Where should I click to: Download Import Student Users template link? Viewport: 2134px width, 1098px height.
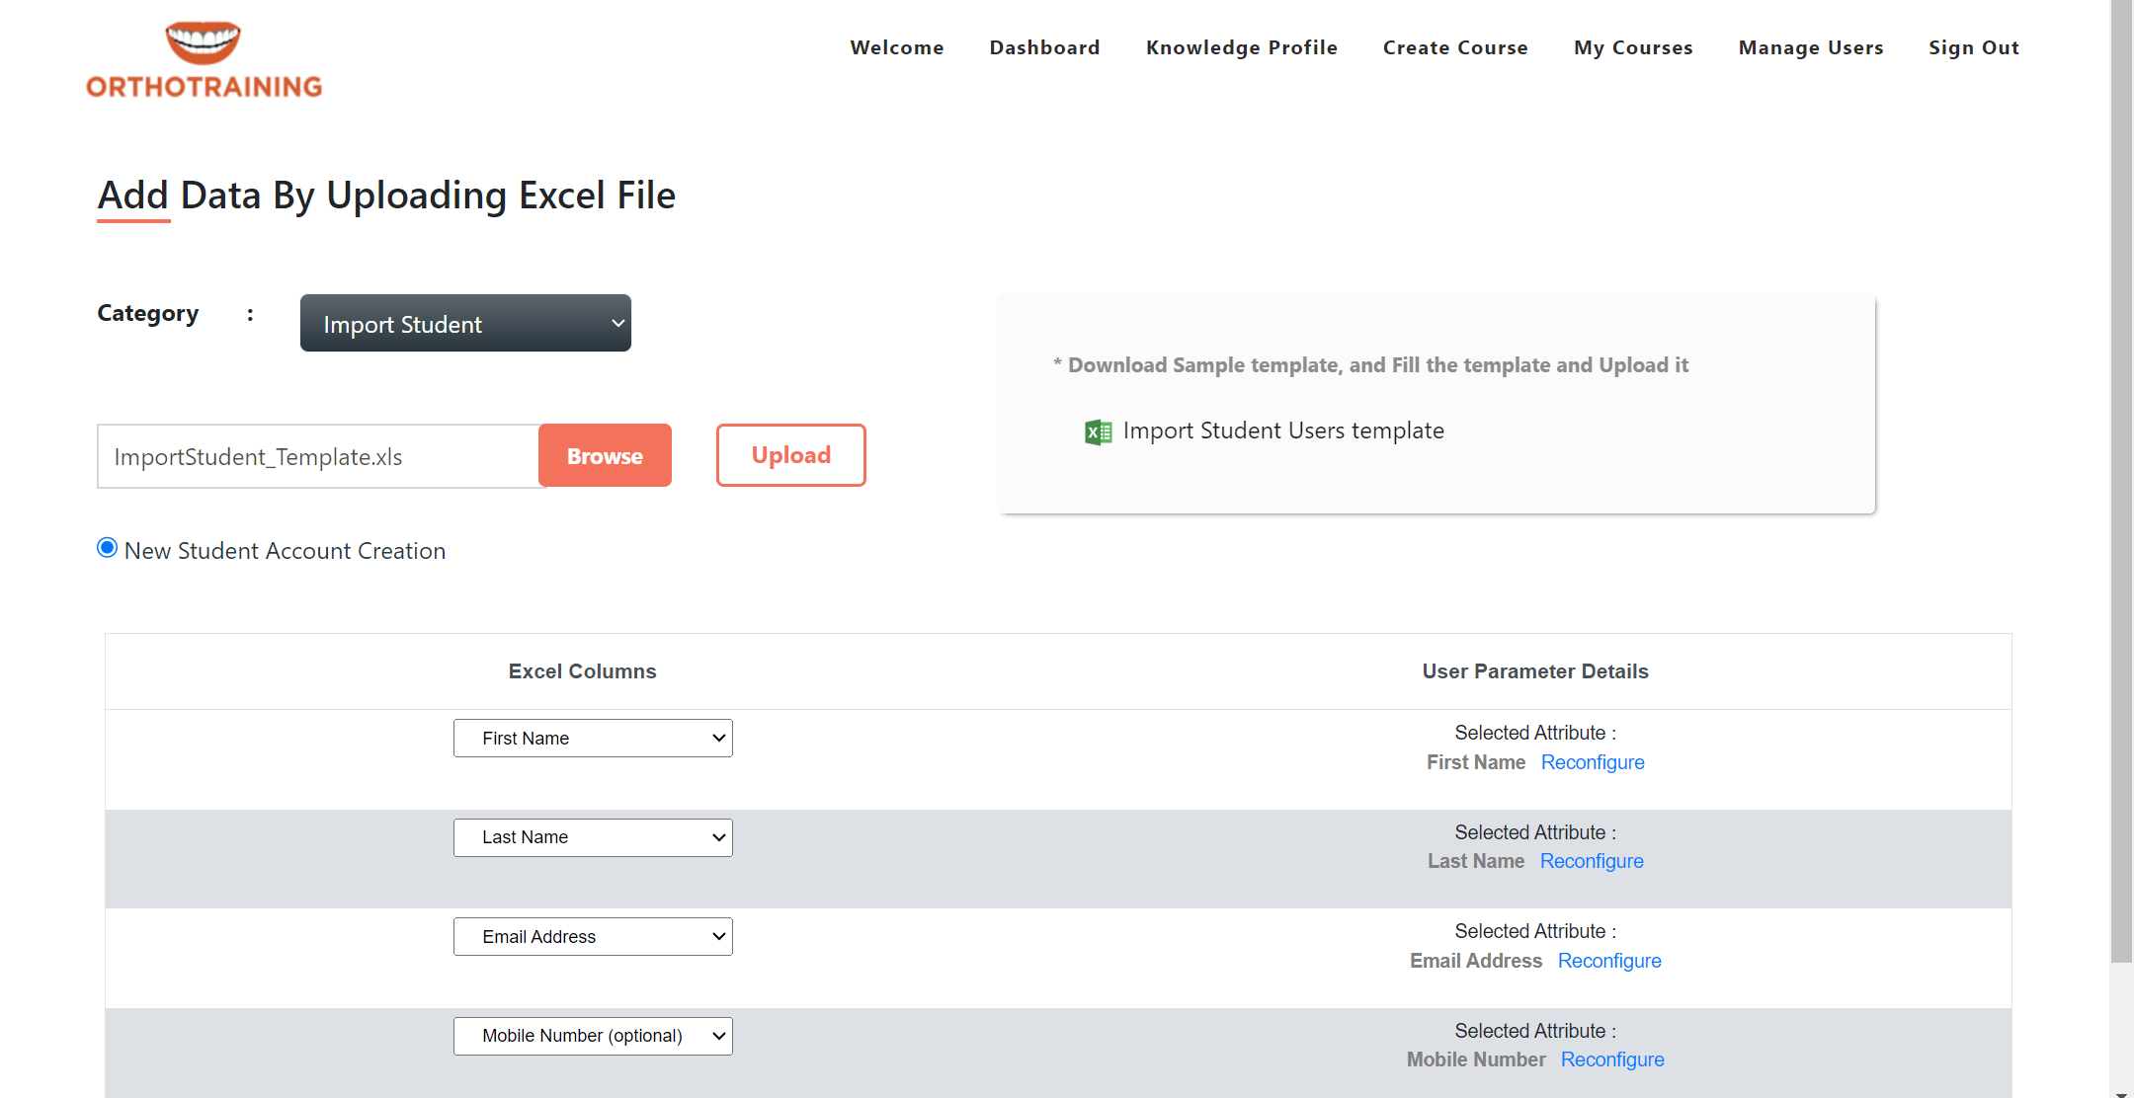pyautogui.click(x=1283, y=431)
